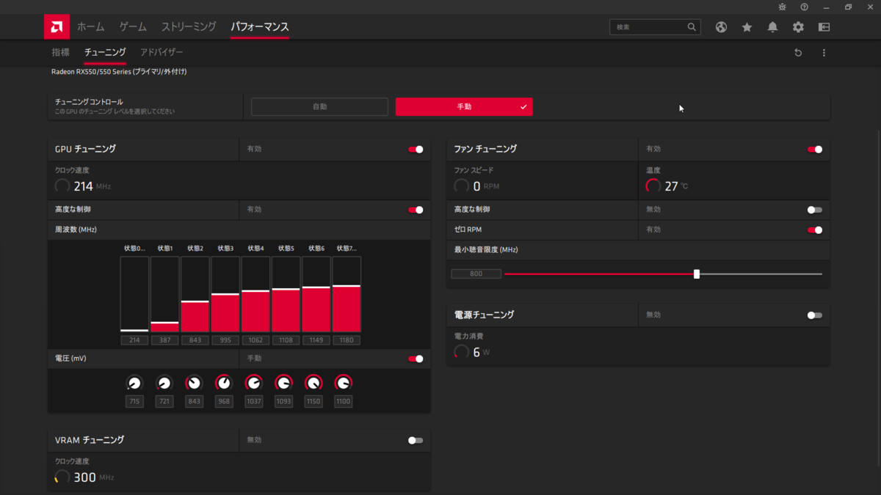Select チューニング sub-tab

pos(105,53)
